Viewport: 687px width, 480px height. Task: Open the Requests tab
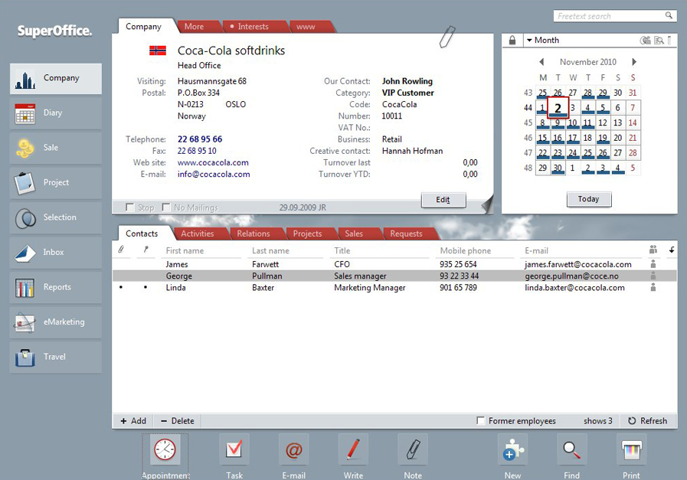pyautogui.click(x=406, y=233)
